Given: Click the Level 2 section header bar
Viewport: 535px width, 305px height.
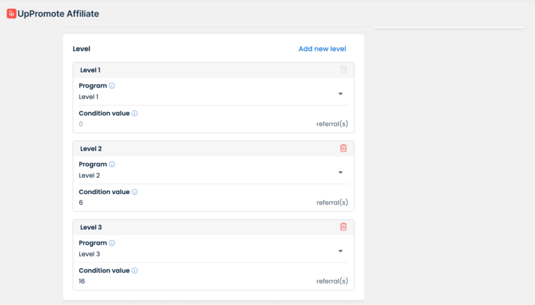Looking at the screenshot, I should point(209,149).
